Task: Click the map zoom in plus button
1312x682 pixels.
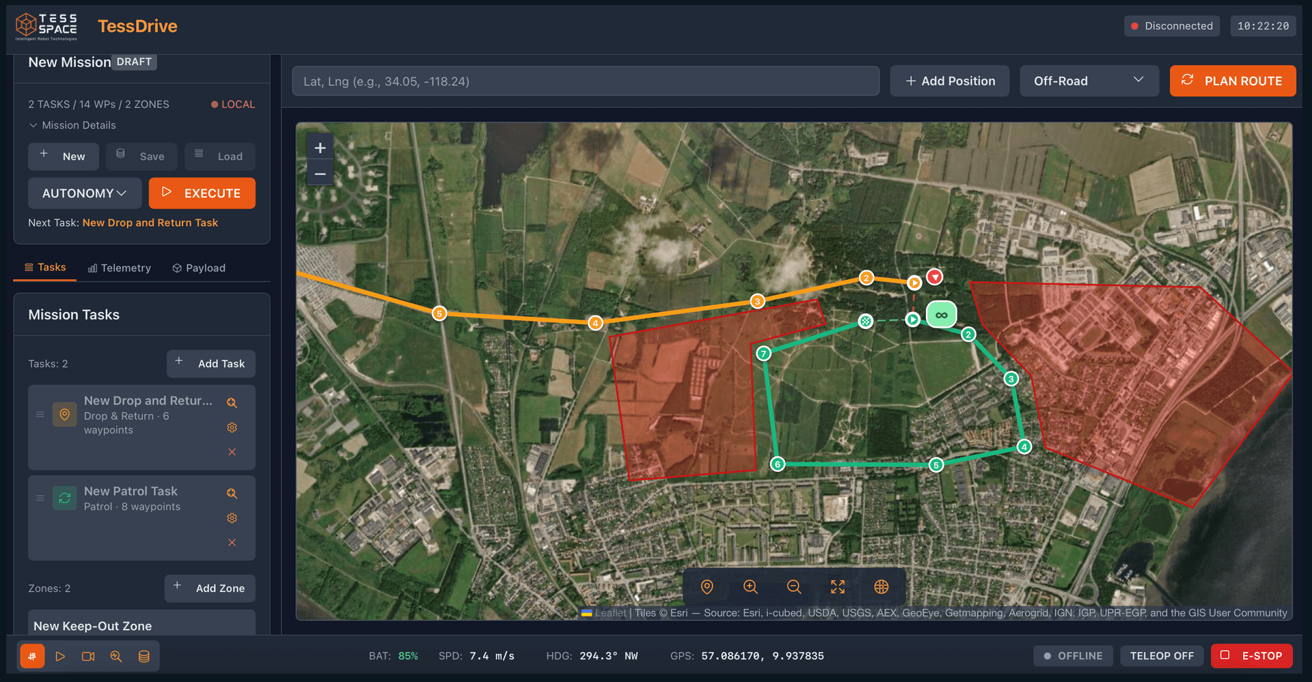Action: coord(320,148)
